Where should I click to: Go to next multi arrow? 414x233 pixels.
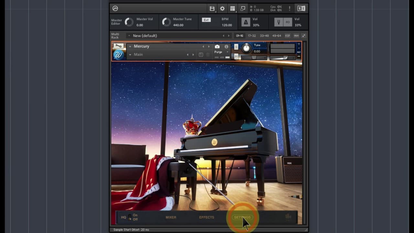click(x=229, y=36)
